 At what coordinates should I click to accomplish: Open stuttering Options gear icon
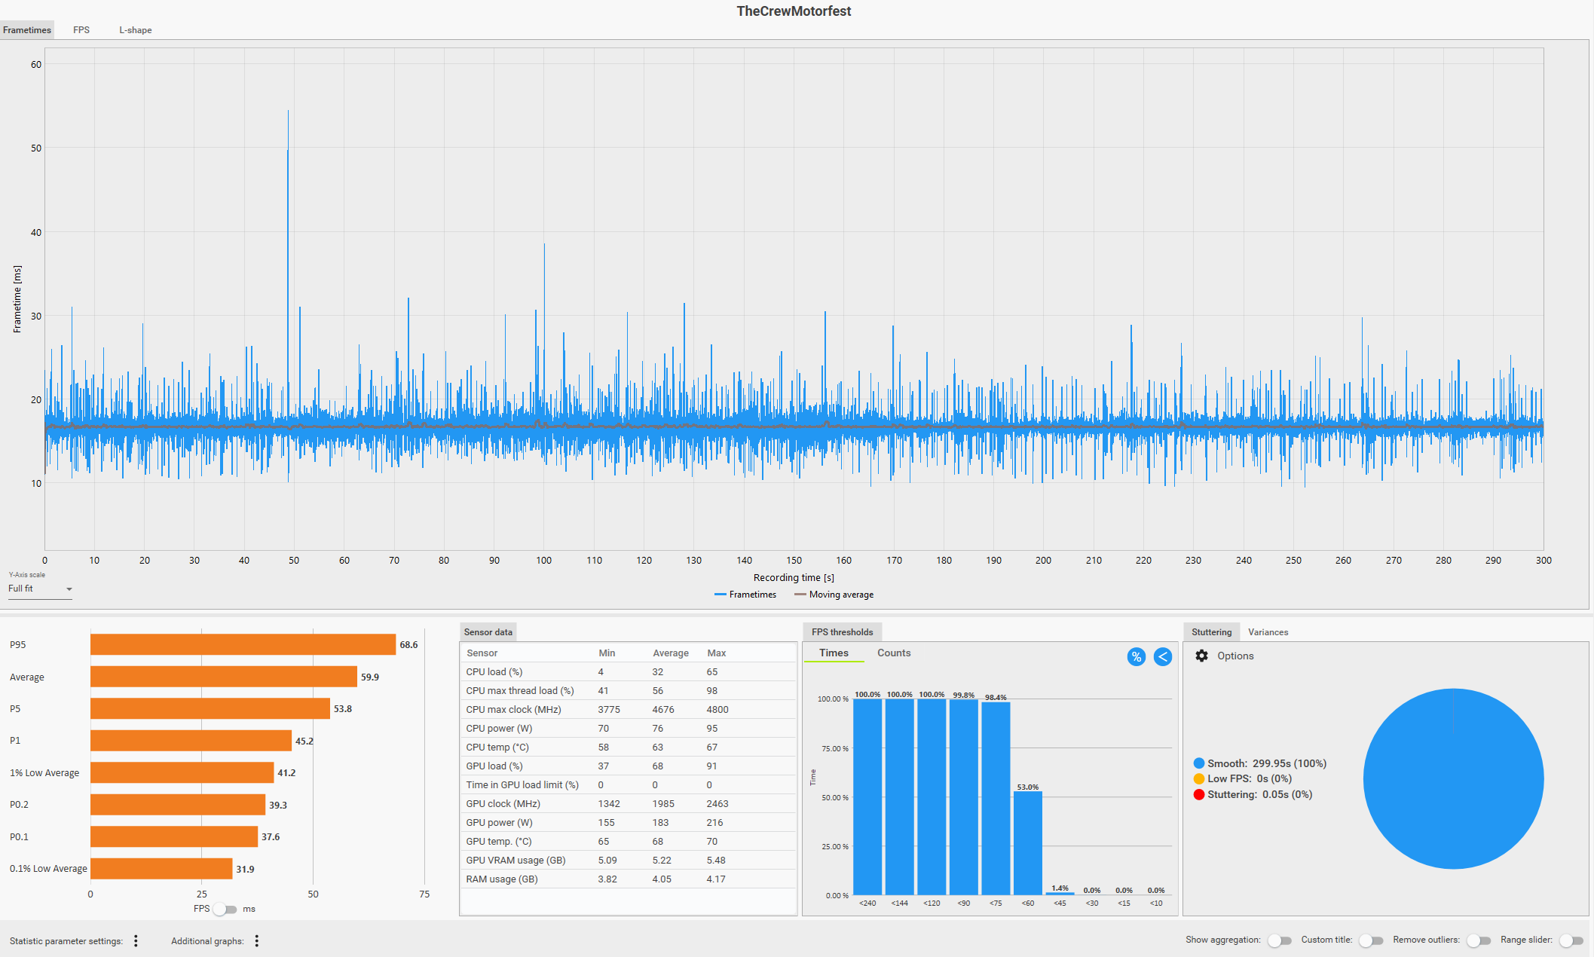(1201, 656)
